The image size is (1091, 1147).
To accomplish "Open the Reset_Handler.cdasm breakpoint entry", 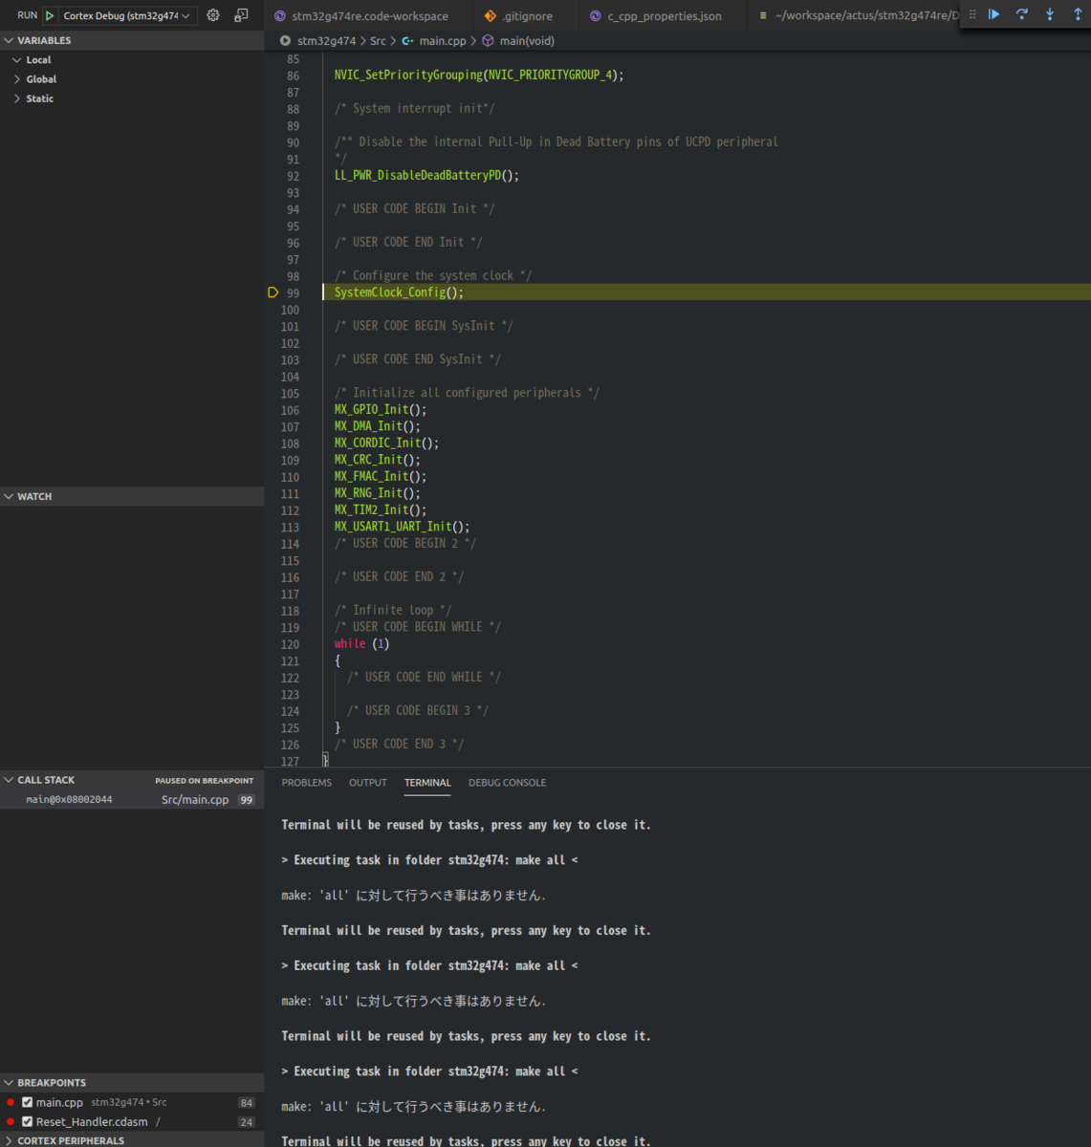I will click(x=132, y=1122).
